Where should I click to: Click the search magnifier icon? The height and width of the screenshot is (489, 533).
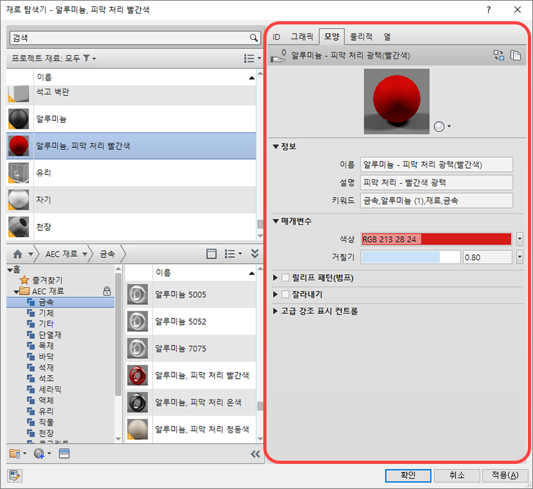(254, 38)
